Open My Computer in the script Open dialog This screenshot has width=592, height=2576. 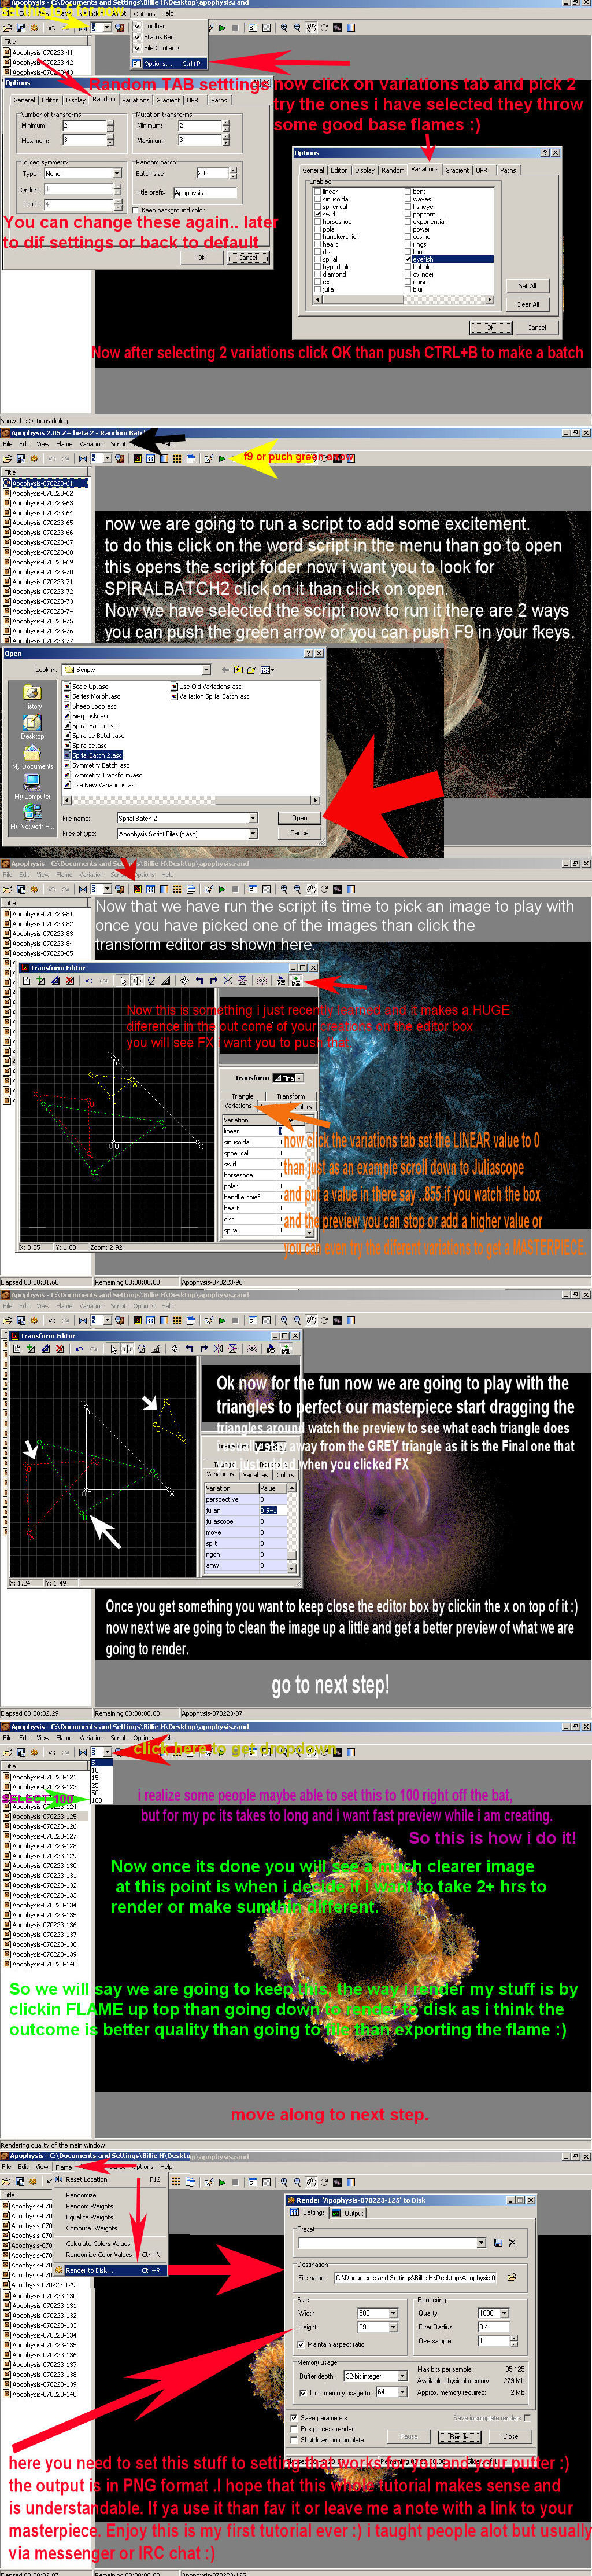tap(32, 786)
